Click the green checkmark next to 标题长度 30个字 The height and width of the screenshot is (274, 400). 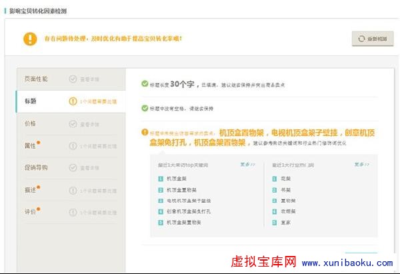coord(145,84)
